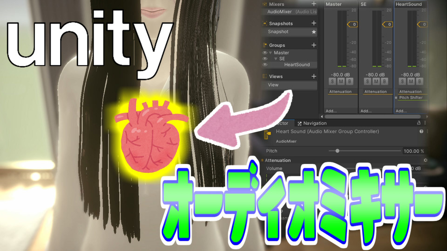Click the SE channel strip title

364,4
